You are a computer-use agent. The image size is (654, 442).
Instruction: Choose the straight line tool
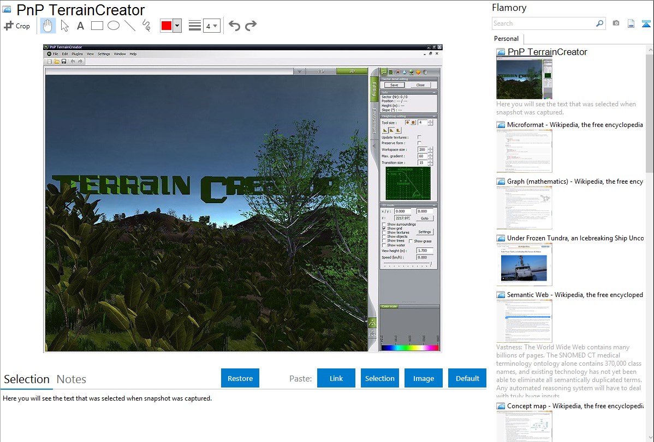coord(130,26)
